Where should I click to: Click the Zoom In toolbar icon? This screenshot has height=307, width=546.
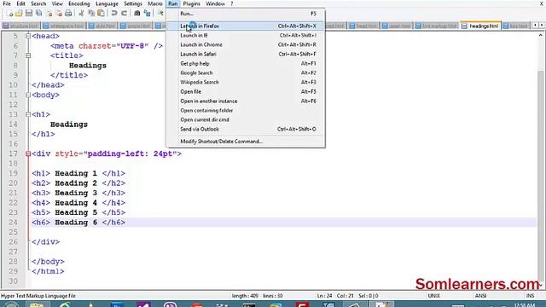(x=160, y=14)
